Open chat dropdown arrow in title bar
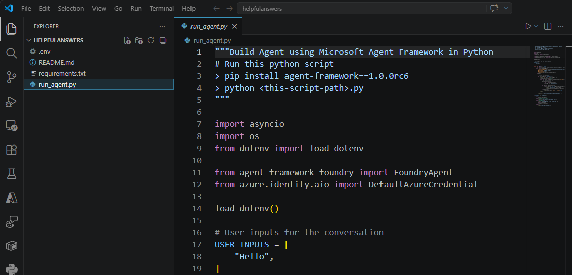This screenshot has height=275, width=572. pos(506,9)
